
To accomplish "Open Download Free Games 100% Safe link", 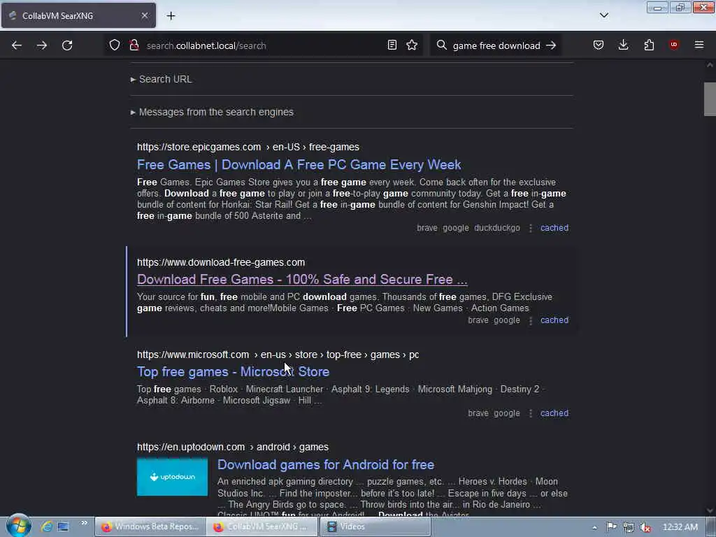I will pyautogui.click(x=302, y=279).
